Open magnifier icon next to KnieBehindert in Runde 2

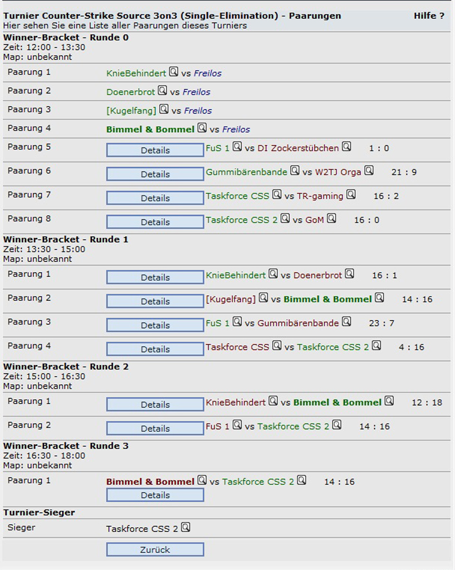click(x=273, y=401)
